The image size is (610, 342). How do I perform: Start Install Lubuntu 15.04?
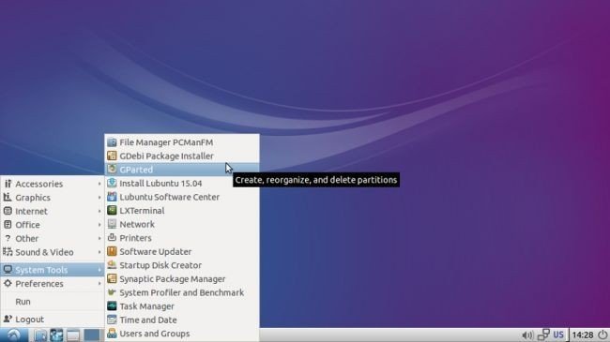[182, 183]
